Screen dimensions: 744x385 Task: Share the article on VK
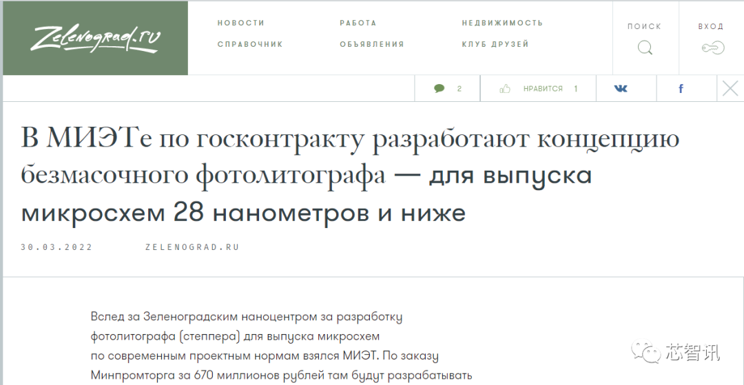[621, 89]
